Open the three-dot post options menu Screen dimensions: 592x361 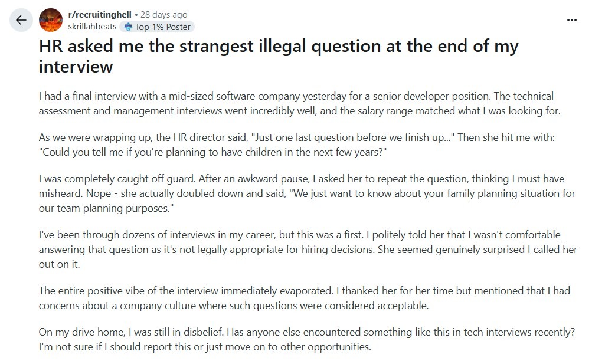click(x=571, y=20)
